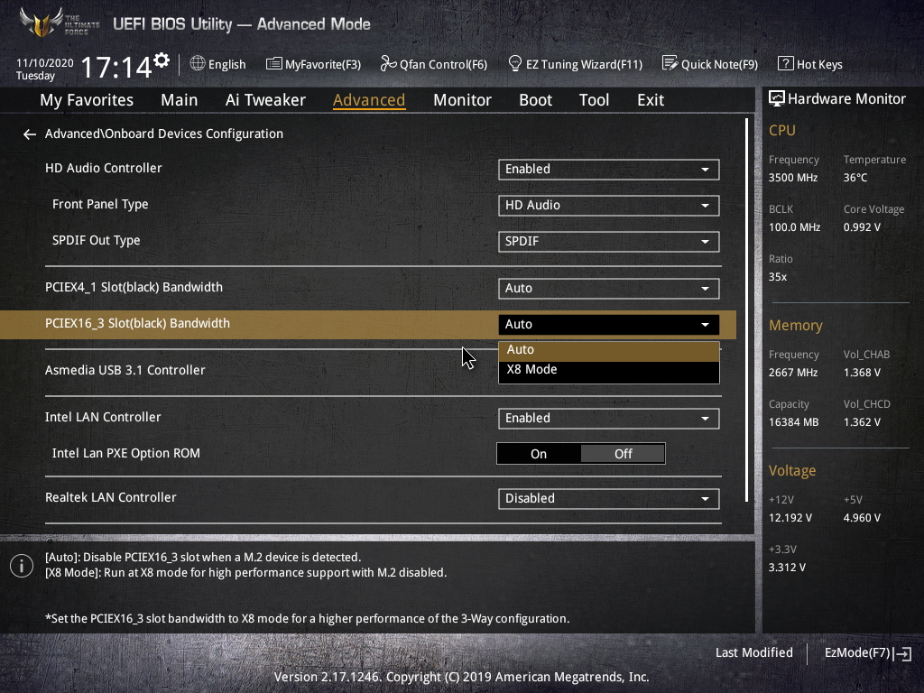Click the Voltage heading in Hardware Monitor
924x693 pixels.
point(792,471)
